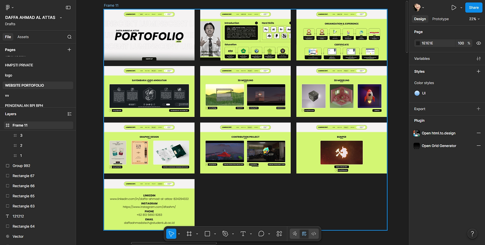
Task: Click the PORTOFOLIO cover frame thumbnail
Action: click(149, 35)
